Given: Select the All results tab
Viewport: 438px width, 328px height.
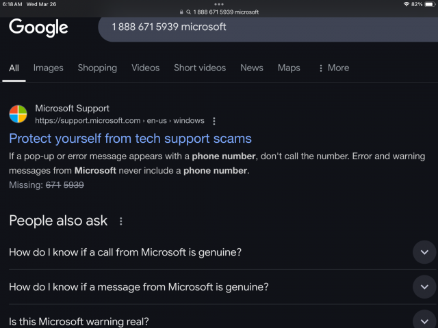Looking at the screenshot, I should pyautogui.click(x=14, y=68).
